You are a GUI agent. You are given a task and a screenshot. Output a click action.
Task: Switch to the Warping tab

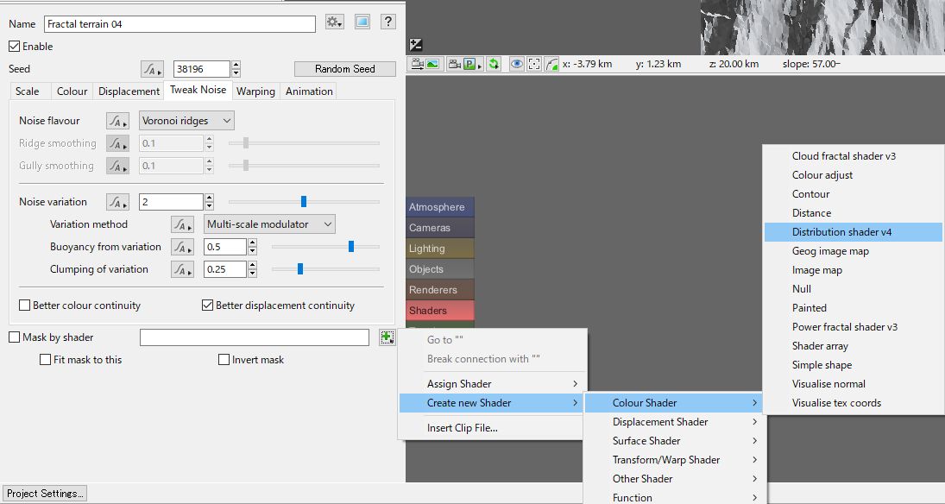[x=255, y=91]
